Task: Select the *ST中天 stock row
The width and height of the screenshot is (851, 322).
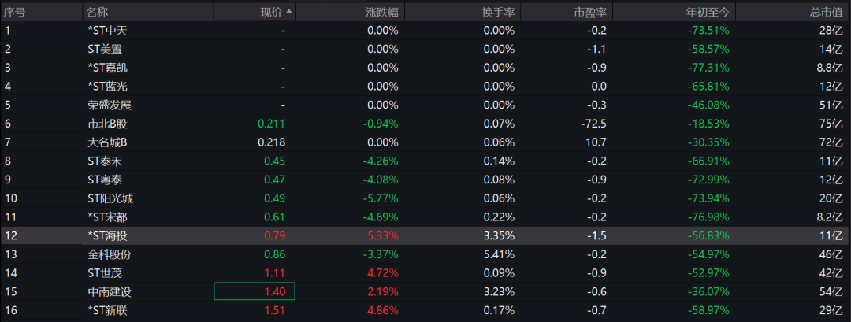Action: (x=425, y=31)
